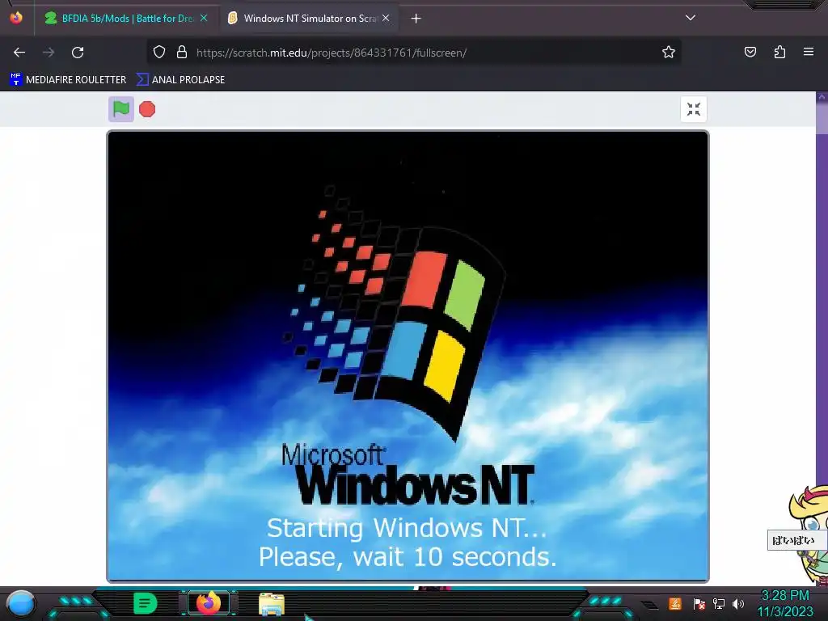The height and width of the screenshot is (621, 828).
Task: Open the green notes app on taskbar
Action: point(146,603)
